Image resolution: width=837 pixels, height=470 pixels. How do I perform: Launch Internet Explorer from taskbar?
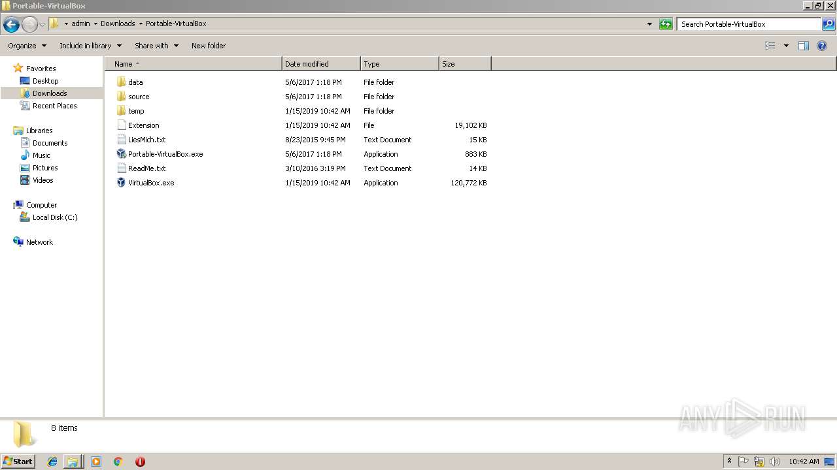pos(52,462)
